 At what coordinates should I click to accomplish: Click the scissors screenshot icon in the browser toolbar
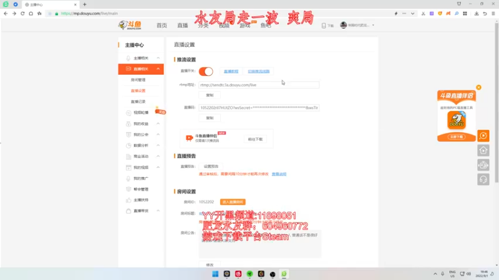423,14
